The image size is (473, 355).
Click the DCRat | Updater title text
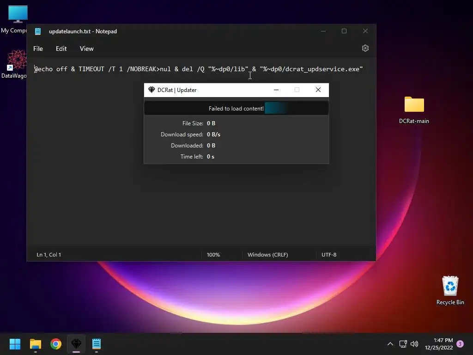point(177,90)
